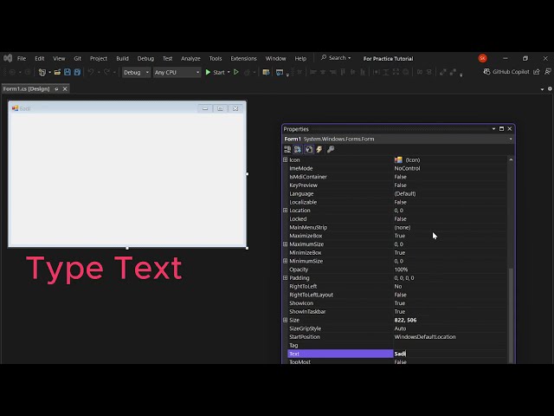Click the Undo arrow icon
554x416 pixels.
tap(91, 72)
